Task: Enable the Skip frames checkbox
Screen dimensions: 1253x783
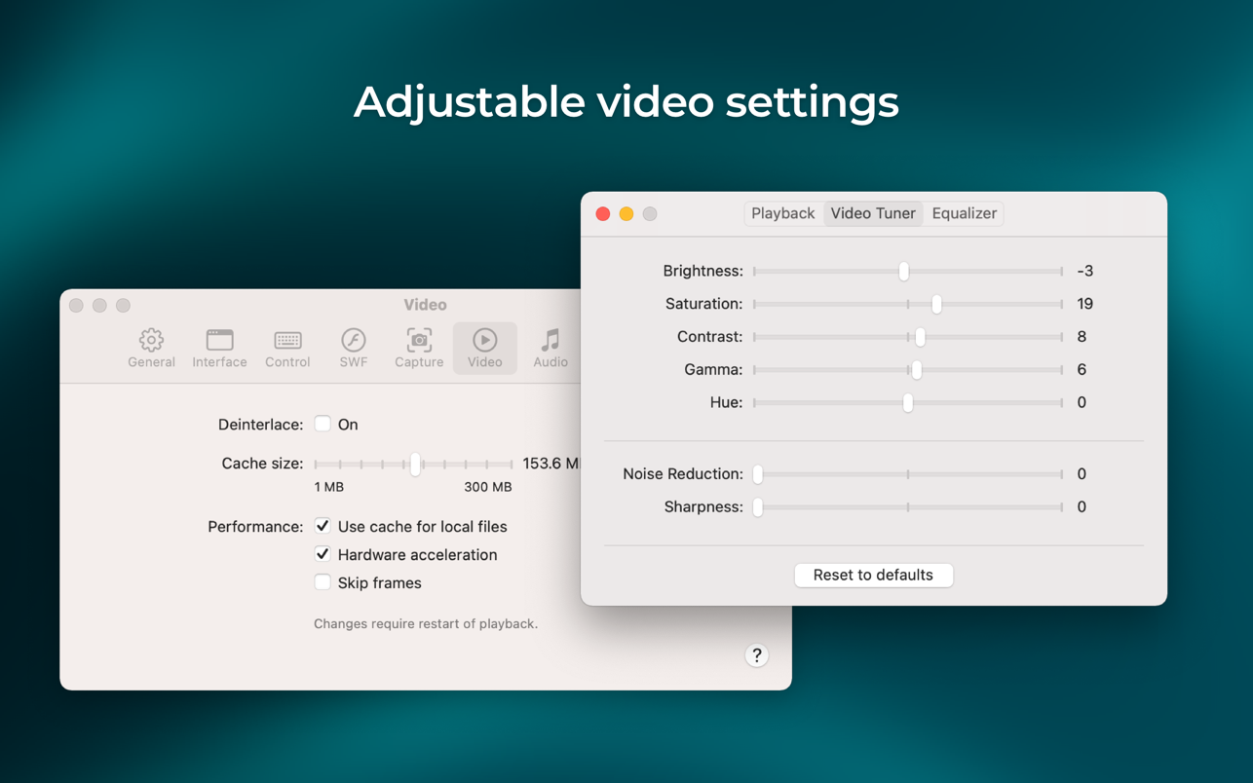Action: (323, 582)
